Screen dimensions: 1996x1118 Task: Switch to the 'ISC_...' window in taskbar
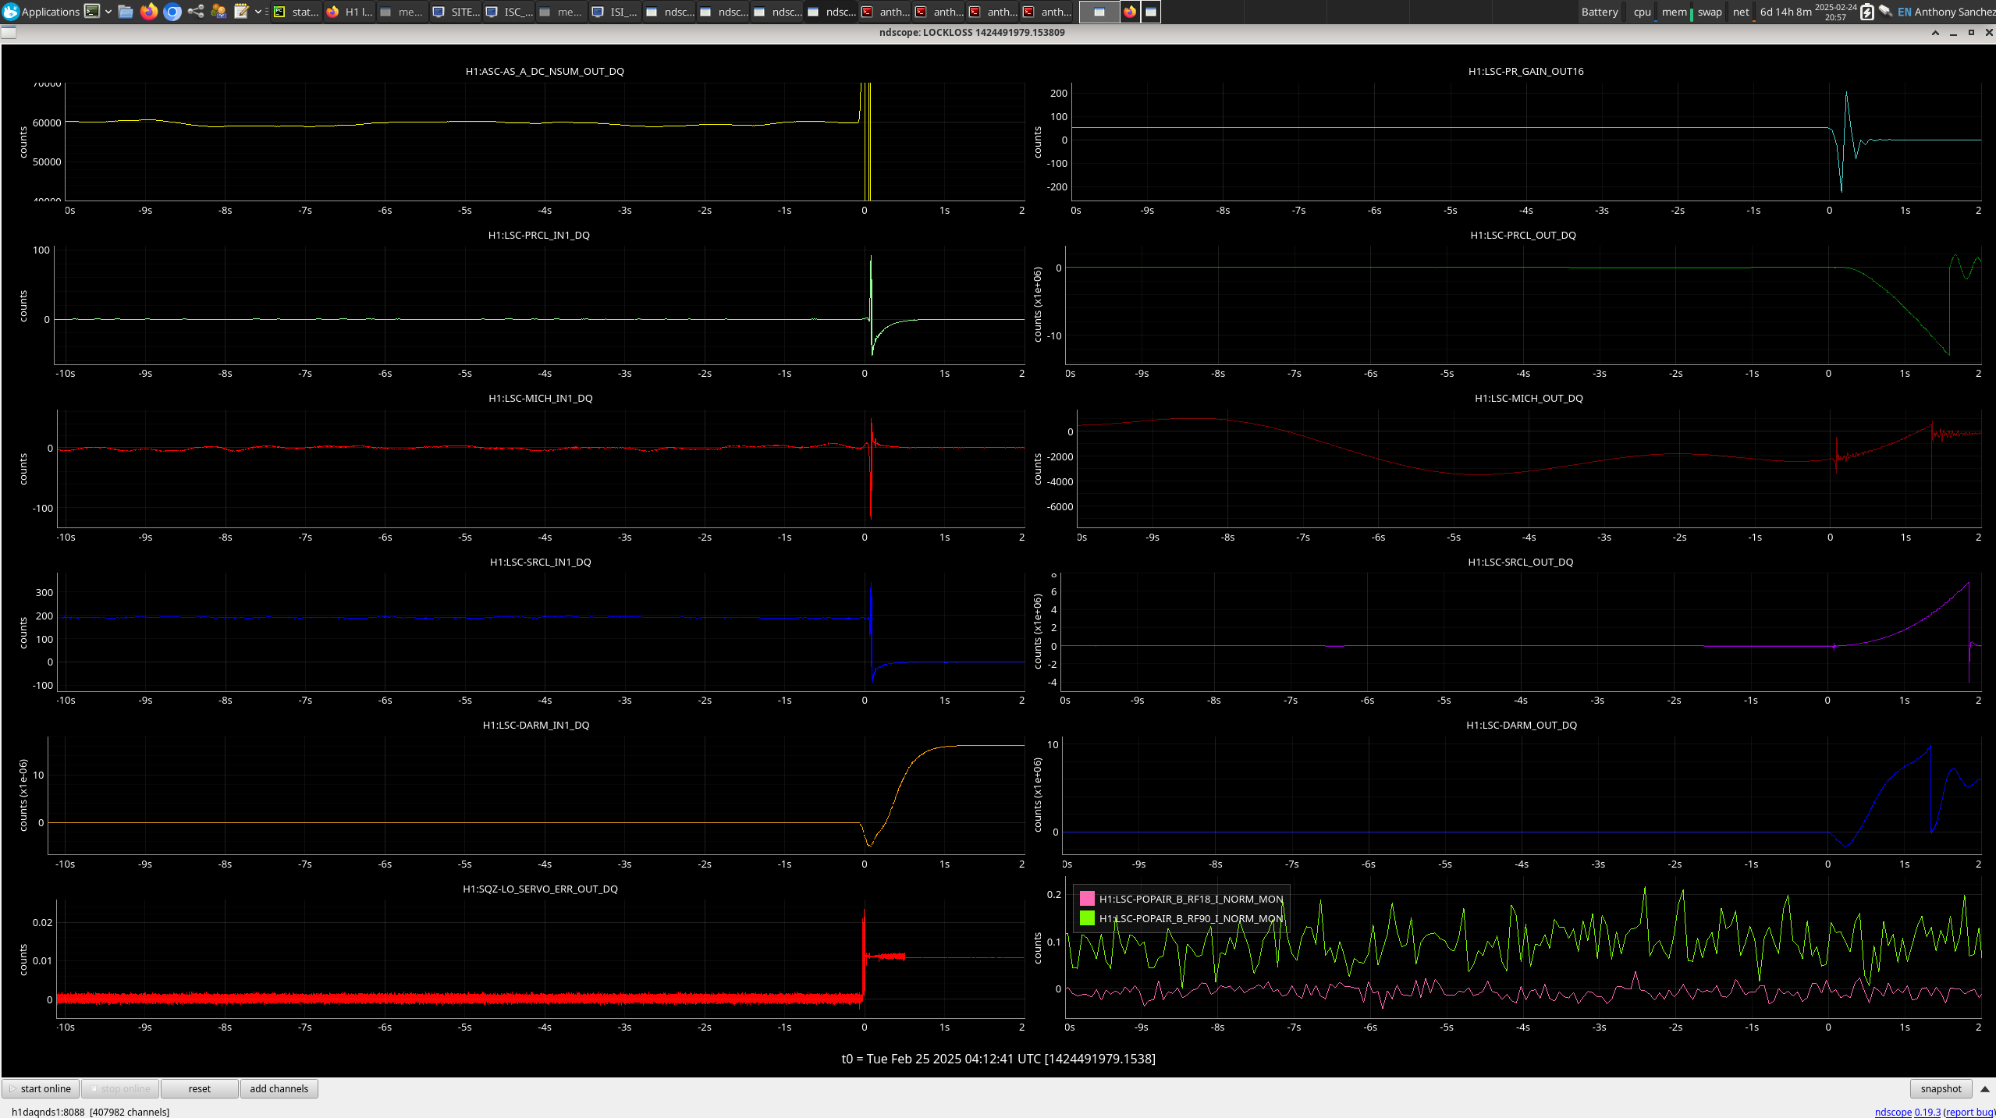510,12
